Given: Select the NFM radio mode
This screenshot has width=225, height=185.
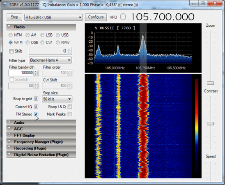Looking at the screenshot, I should (11, 35).
